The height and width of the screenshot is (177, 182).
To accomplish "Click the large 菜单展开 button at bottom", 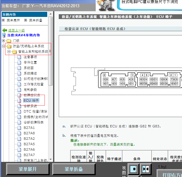I will coord(28,169).
